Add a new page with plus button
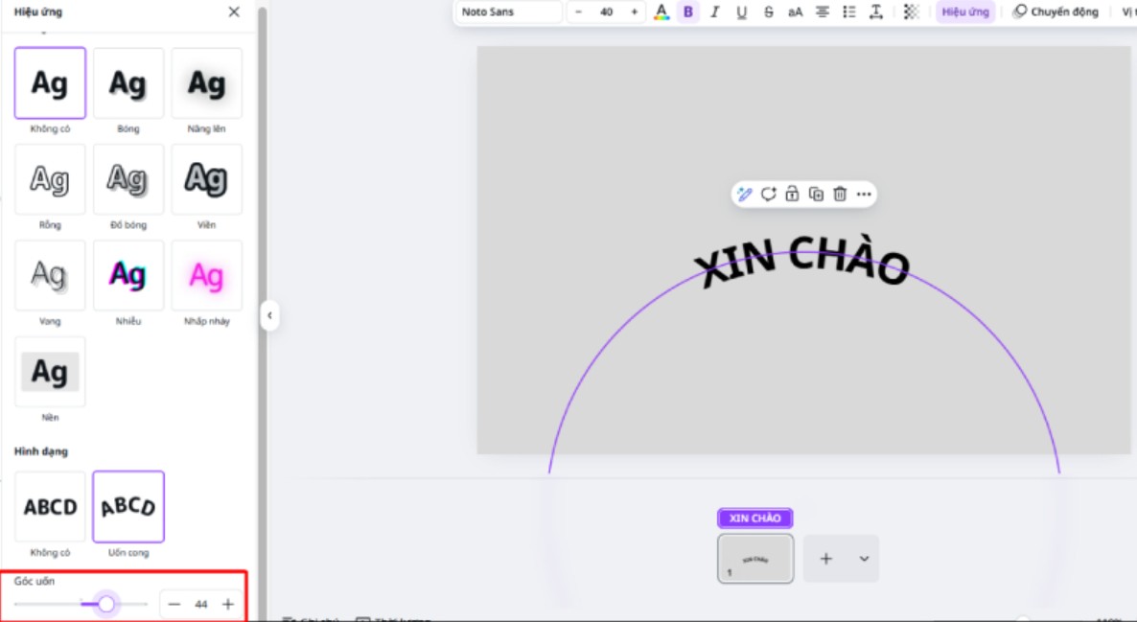The image size is (1137, 622). pos(825,559)
